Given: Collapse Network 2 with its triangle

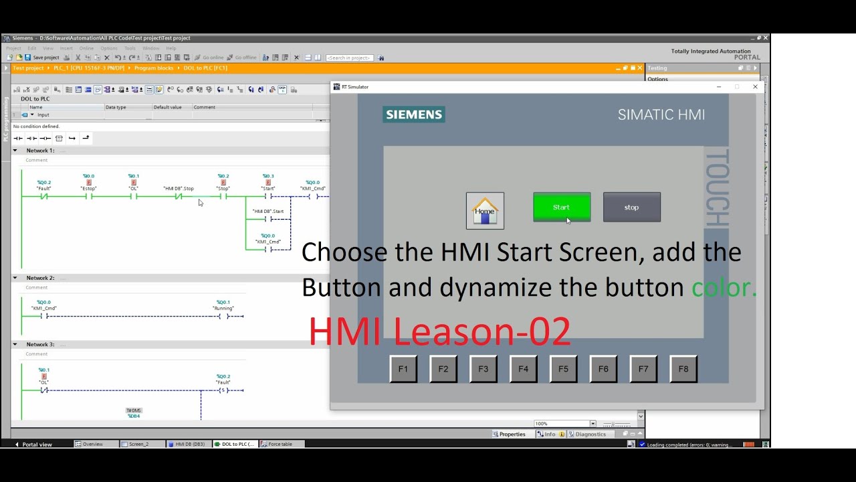Looking at the screenshot, I should (x=15, y=278).
